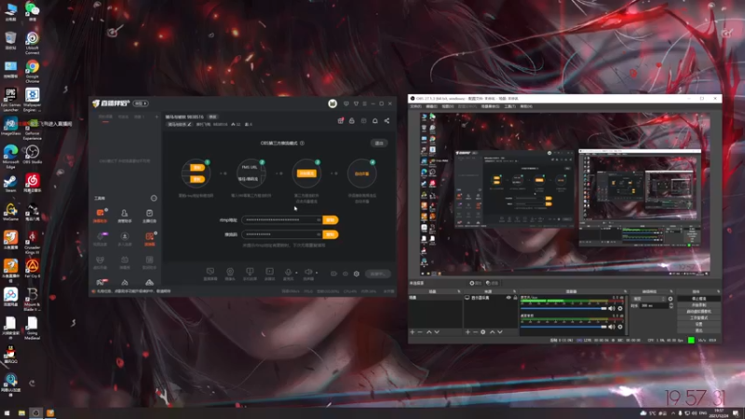Open the hamburger menu in streaming app title bar

point(364,103)
